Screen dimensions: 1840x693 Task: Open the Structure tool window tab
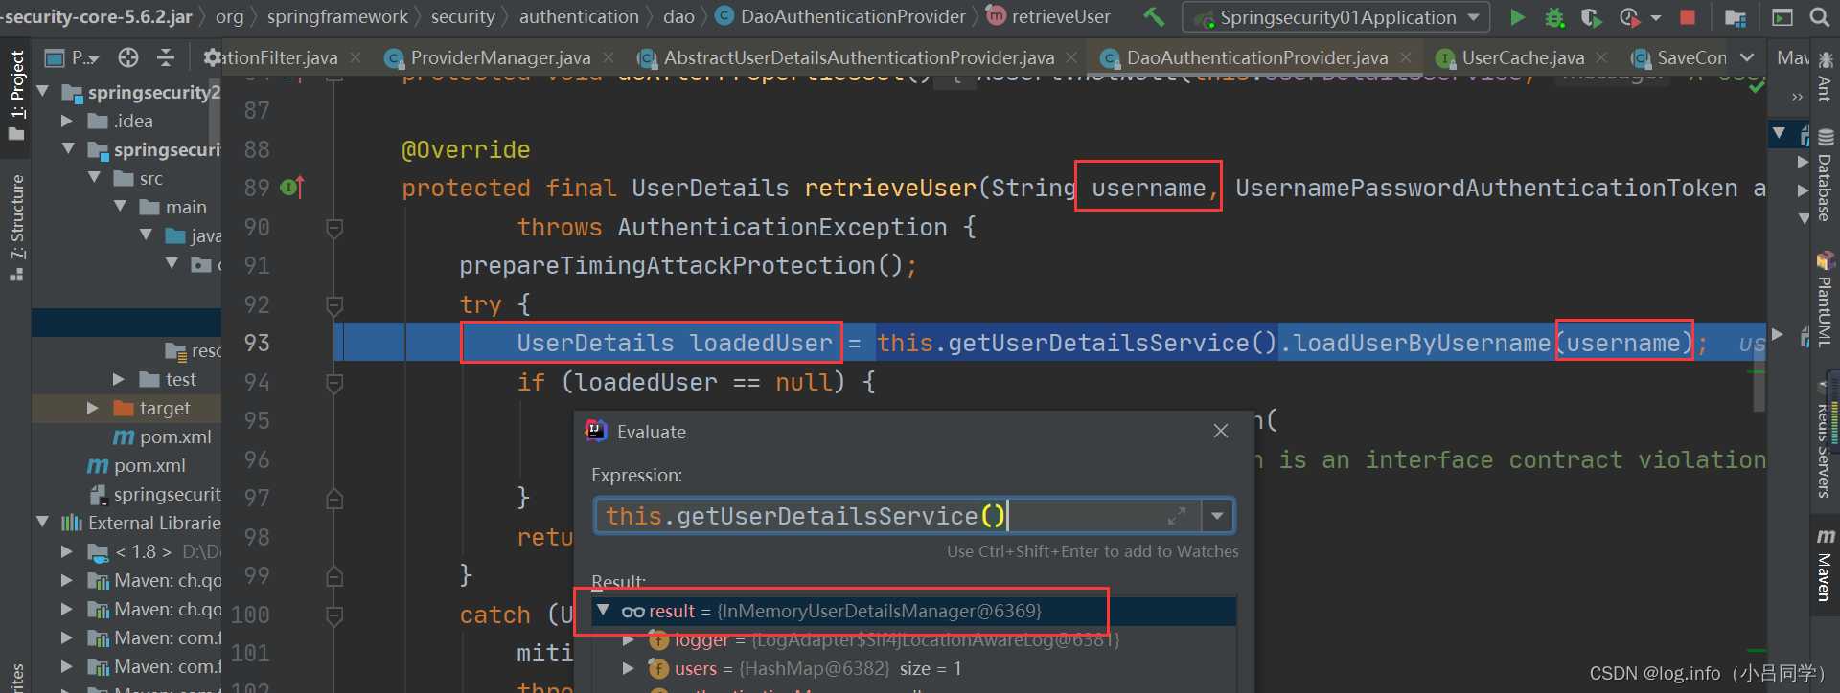tap(16, 227)
